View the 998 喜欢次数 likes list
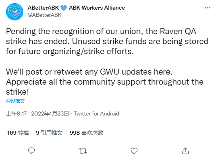The height and width of the screenshot is (156, 218). click(86, 133)
